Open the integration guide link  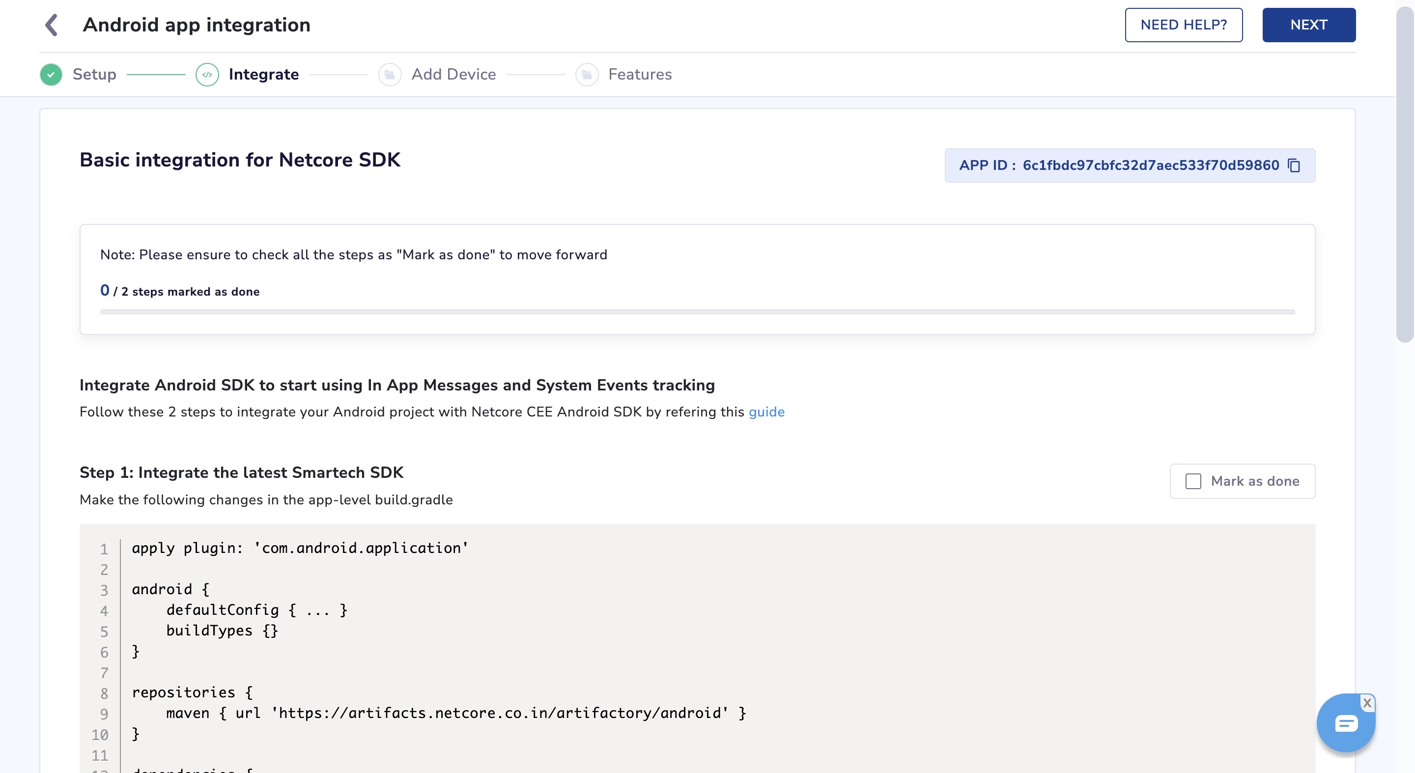click(766, 413)
